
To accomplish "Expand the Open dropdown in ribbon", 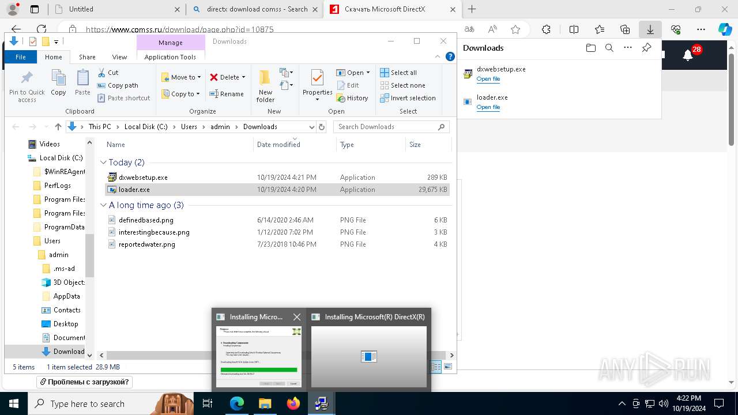I will click(368, 73).
